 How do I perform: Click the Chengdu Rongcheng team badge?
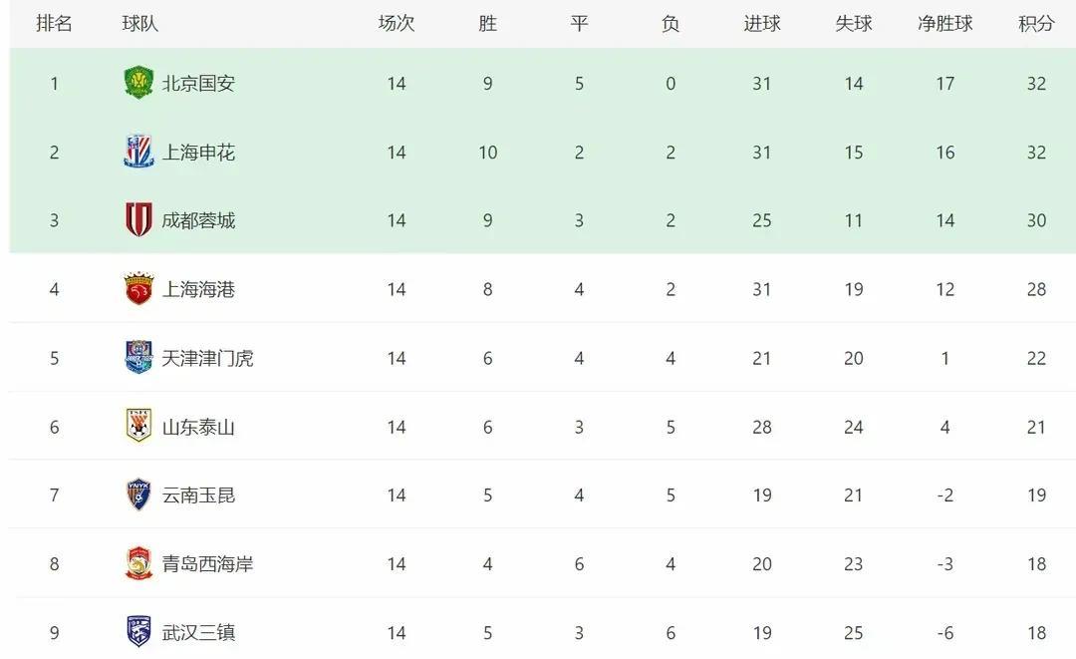138,219
